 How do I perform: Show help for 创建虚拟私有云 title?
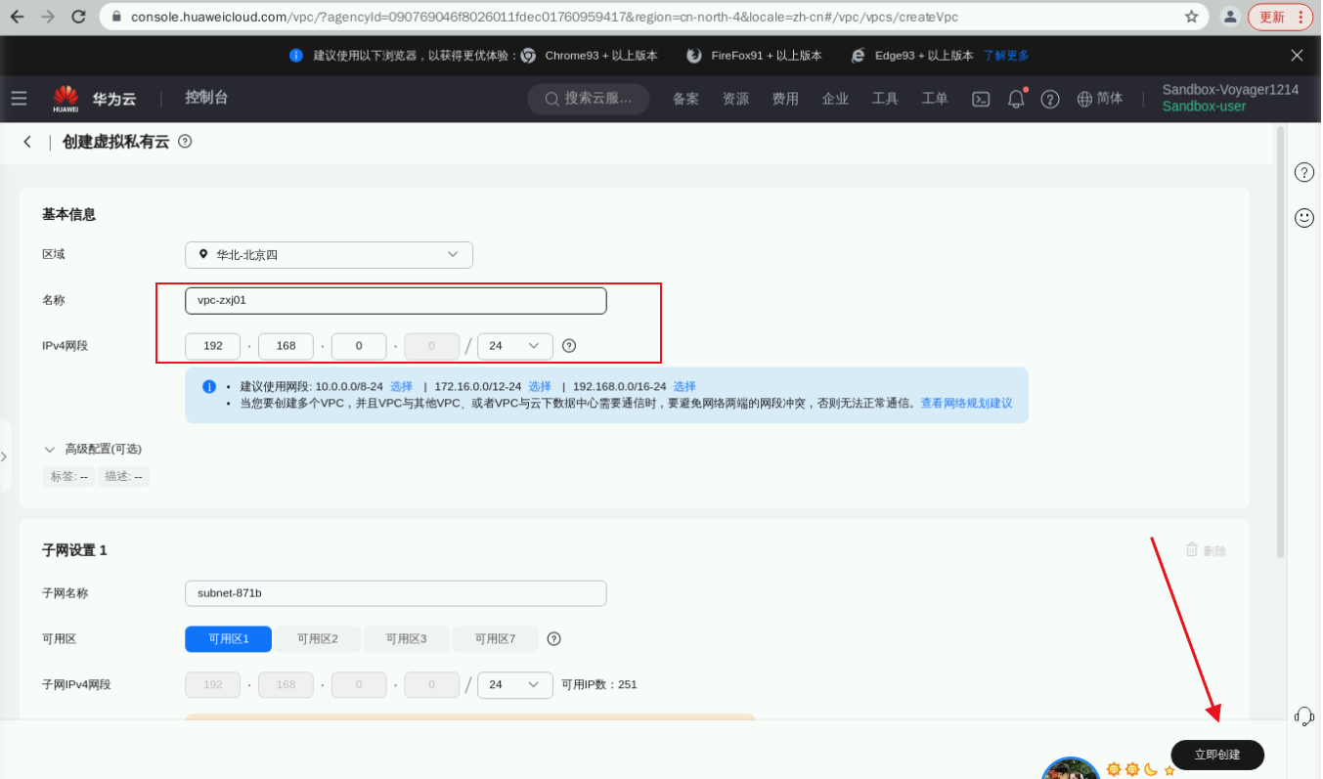[x=185, y=142]
